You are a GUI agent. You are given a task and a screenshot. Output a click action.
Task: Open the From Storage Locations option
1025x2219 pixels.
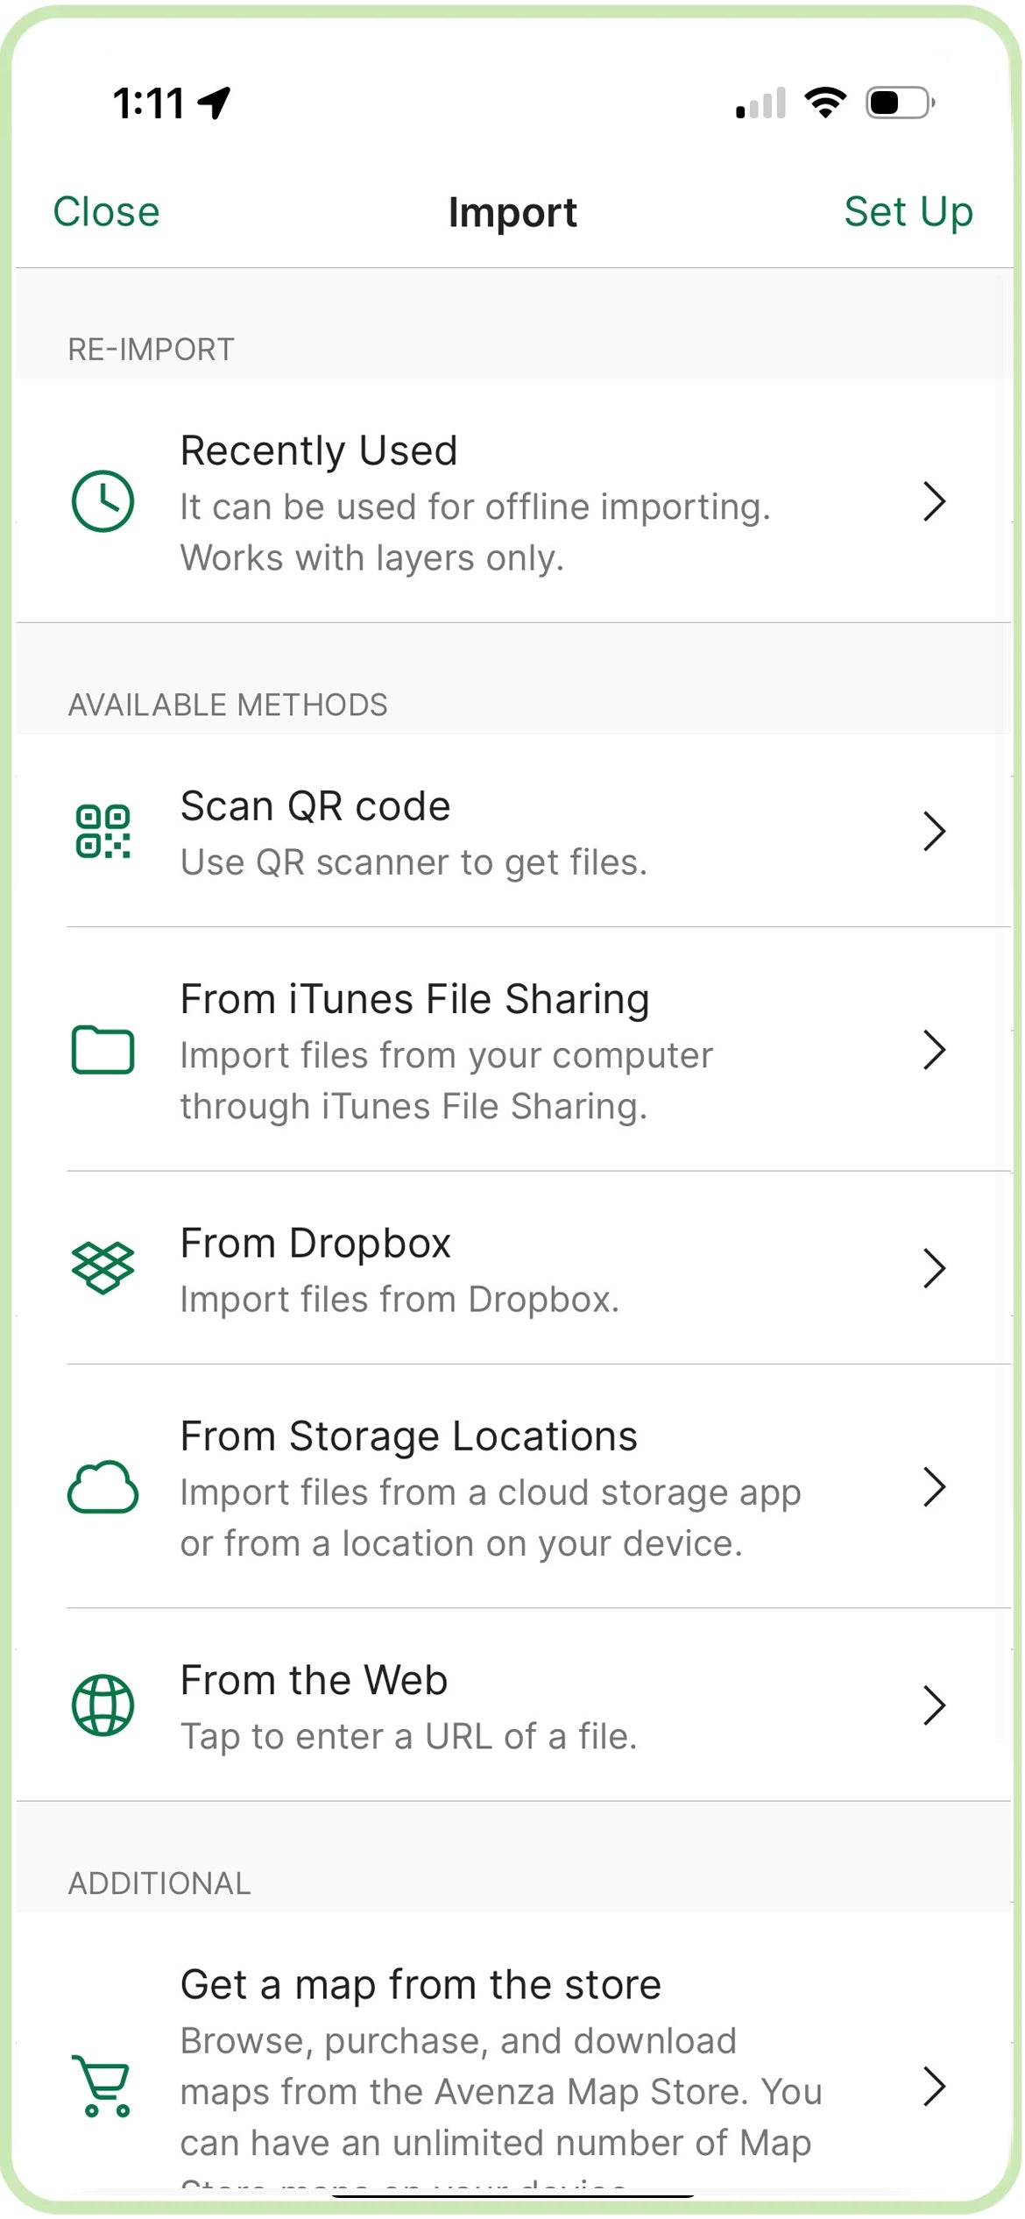click(x=491, y=1487)
